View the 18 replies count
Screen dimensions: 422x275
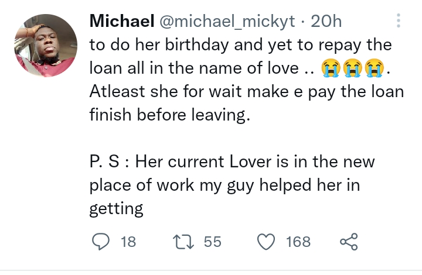(128, 241)
